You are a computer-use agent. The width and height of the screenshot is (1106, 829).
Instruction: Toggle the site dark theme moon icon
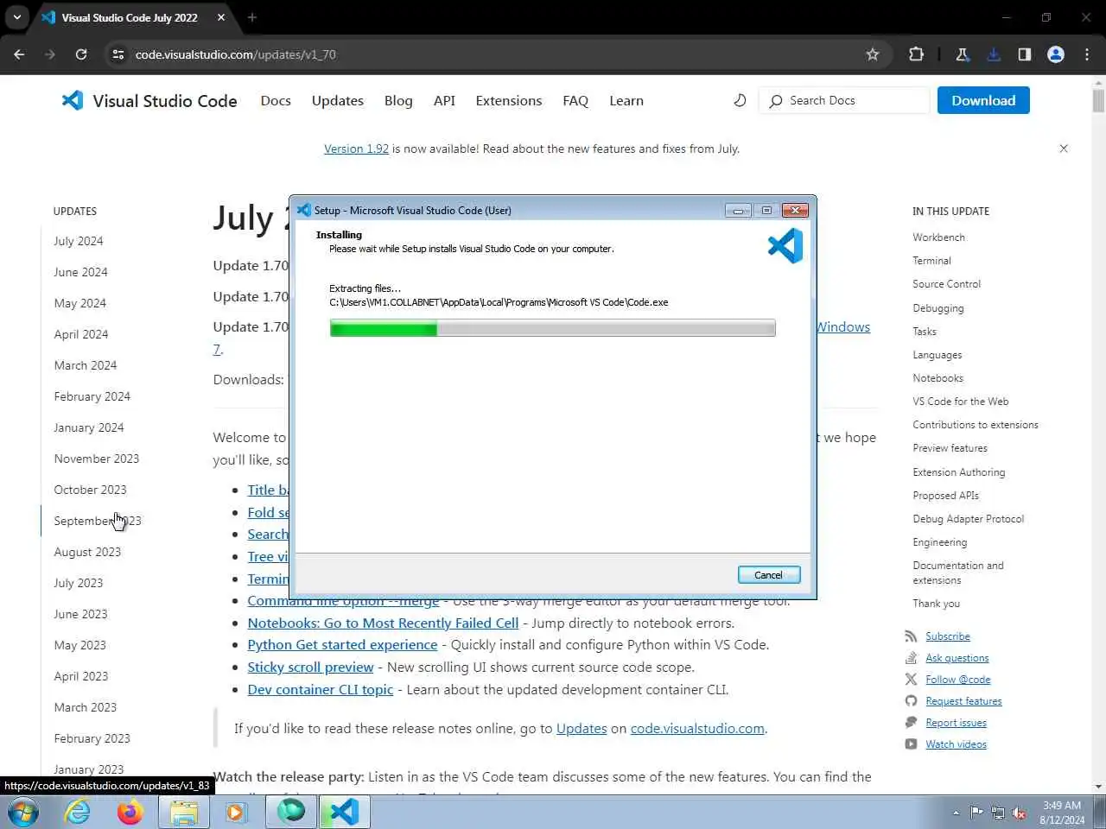click(740, 100)
